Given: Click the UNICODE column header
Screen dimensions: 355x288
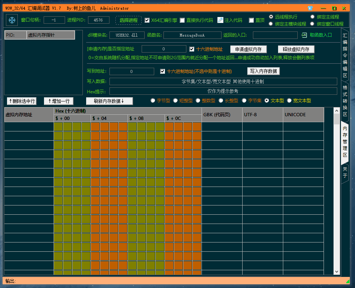Looking at the screenshot, I should tap(303, 115).
